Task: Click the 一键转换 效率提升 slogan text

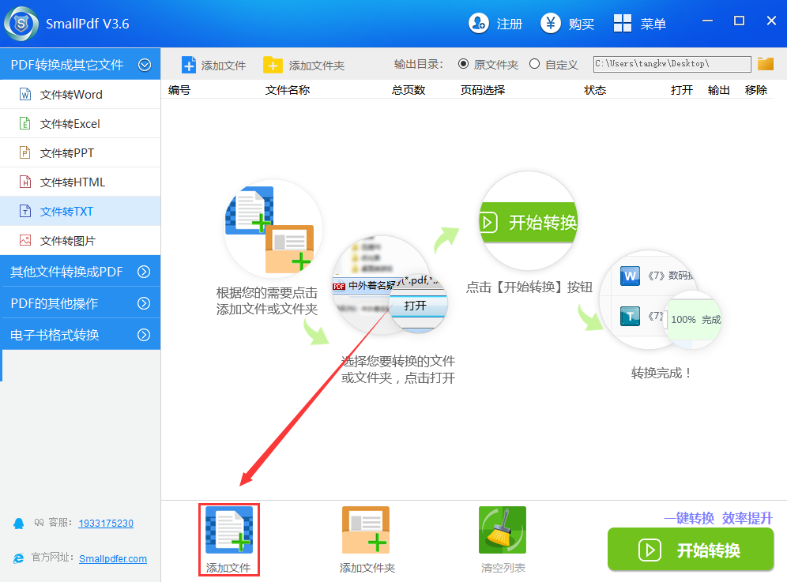Action: [x=719, y=518]
